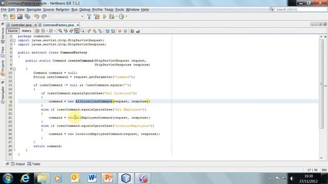
Task: Click the editor Find Selection magnifier icon
Action: [60, 31]
